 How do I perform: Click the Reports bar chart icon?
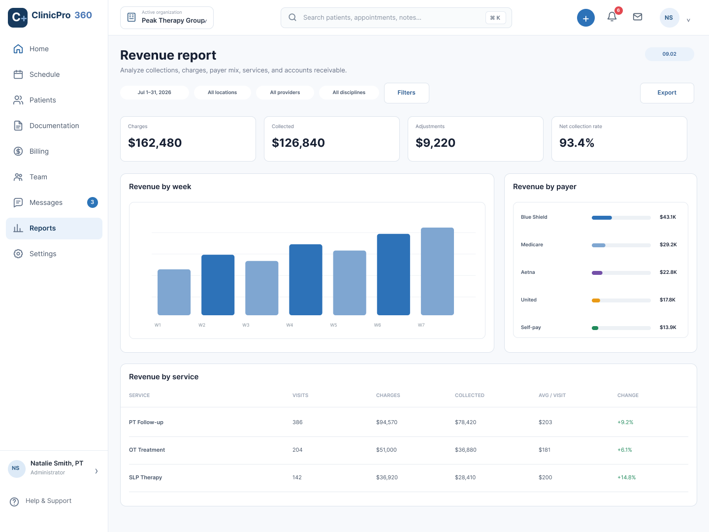point(18,228)
